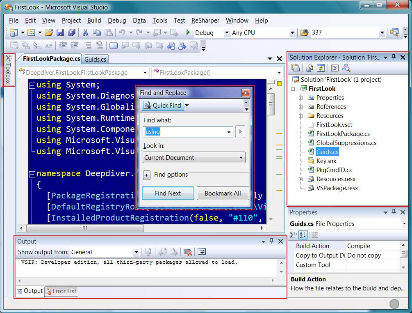Click the Paste toolbar icon
Viewport: 412px width, 313px height.
109,32
